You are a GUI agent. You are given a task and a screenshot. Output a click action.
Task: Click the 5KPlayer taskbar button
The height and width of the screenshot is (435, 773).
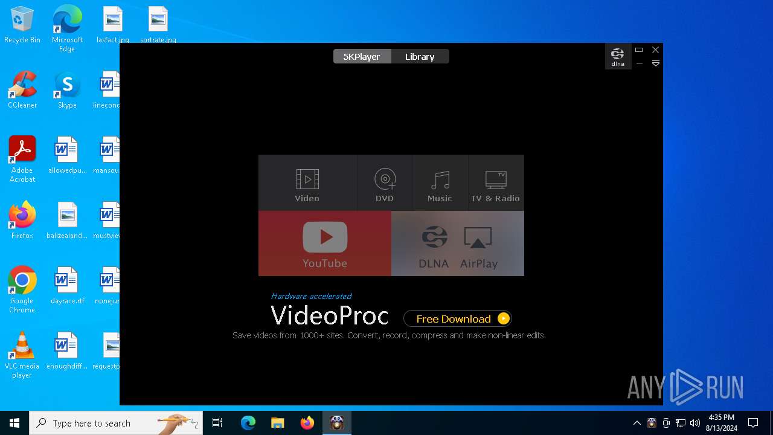coord(337,423)
